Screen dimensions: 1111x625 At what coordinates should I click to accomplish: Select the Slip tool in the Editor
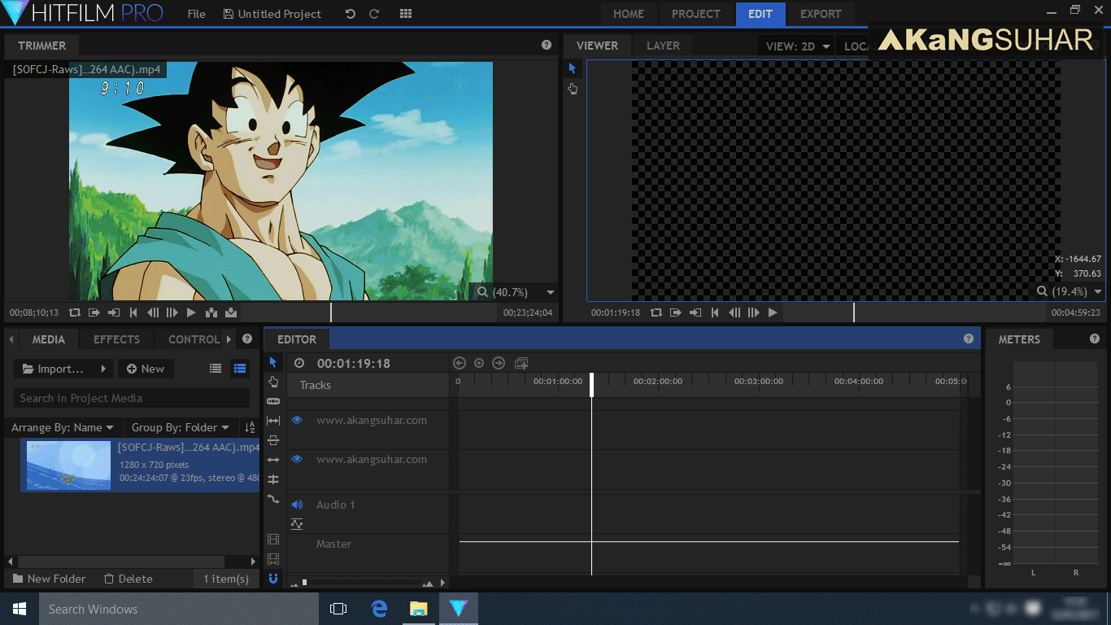coord(273,421)
